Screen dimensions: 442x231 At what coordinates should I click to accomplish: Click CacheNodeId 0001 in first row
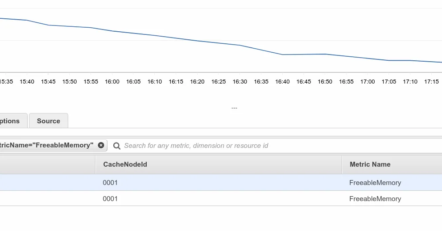click(110, 183)
